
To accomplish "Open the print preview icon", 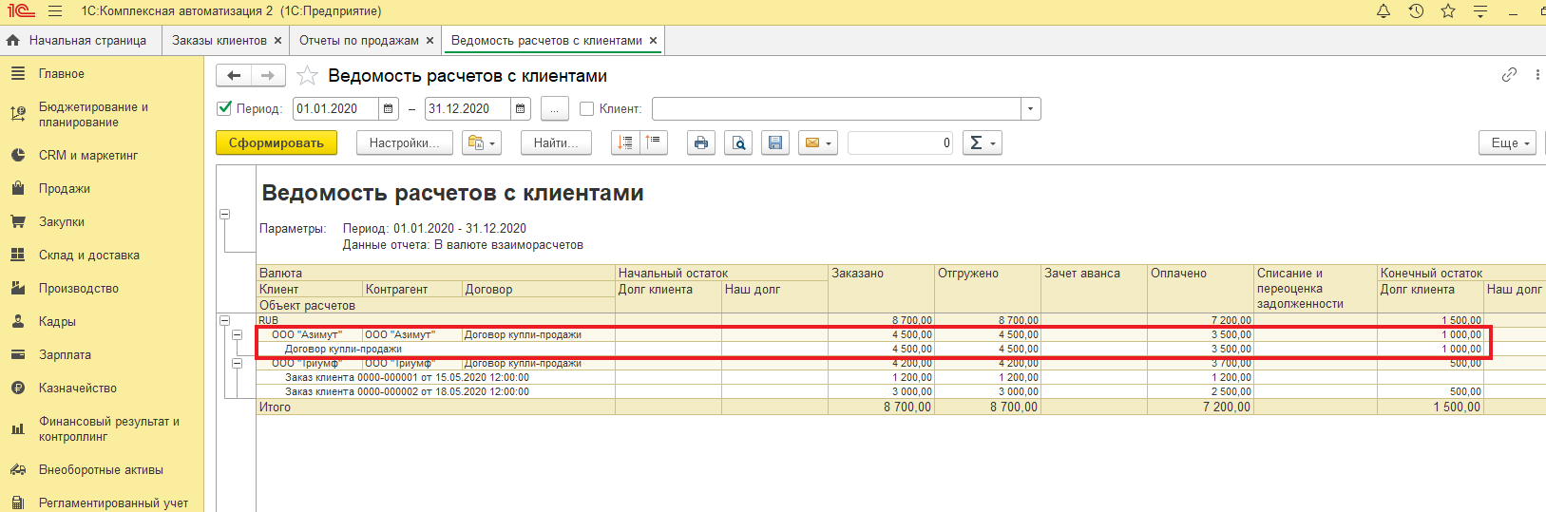I will coord(738,143).
